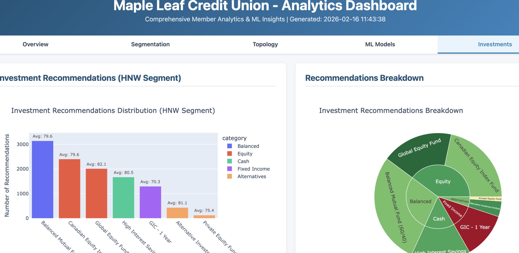519x253 pixels.
Task: Open the Segmentation tab
Action: 150,44
